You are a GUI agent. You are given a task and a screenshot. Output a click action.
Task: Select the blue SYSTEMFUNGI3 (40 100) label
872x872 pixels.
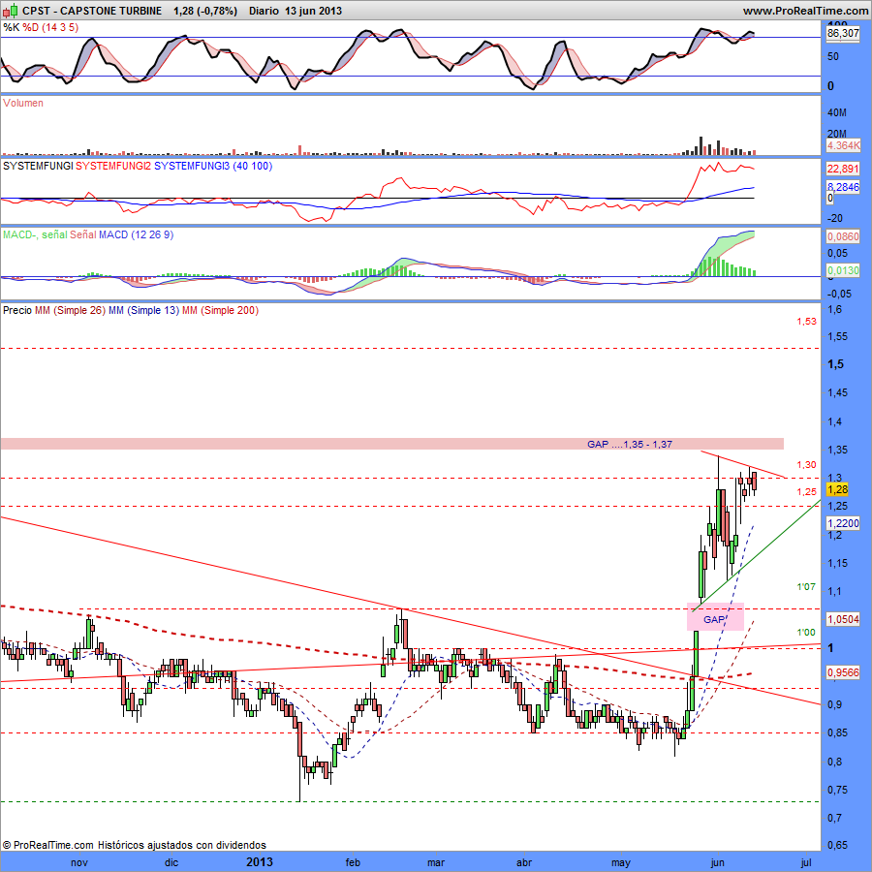click(213, 166)
